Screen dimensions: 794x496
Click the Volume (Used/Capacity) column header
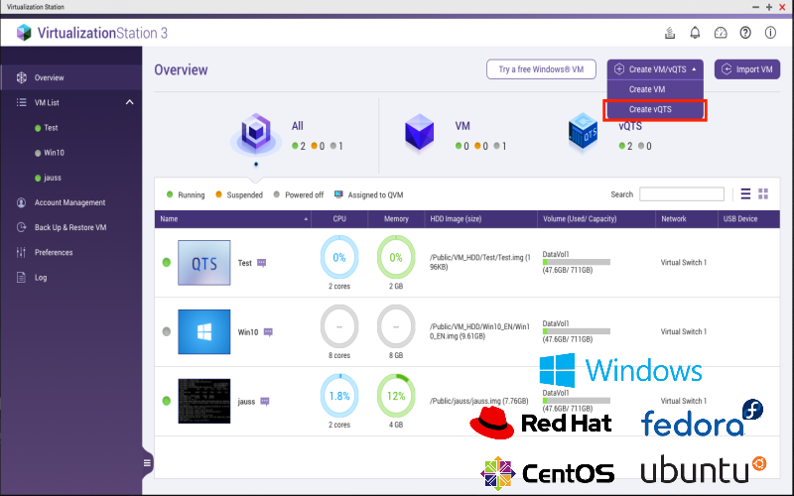click(x=596, y=219)
